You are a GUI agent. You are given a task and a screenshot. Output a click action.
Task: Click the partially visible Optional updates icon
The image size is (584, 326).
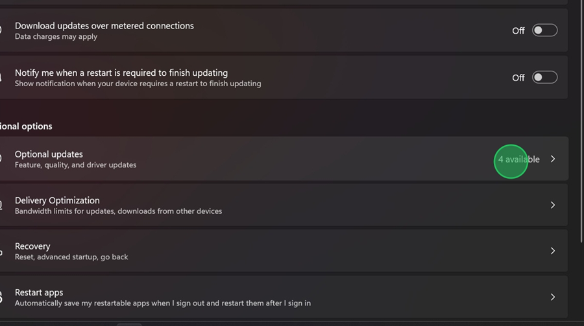tap(1, 159)
